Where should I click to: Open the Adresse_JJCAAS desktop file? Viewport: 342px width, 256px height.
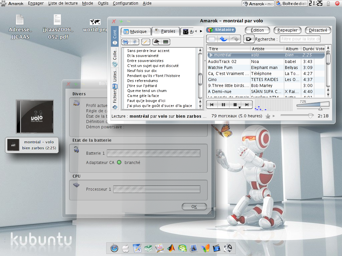[x=20, y=27]
